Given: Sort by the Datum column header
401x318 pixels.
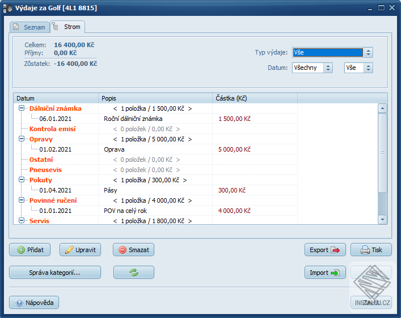Looking at the screenshot, I should click(56, 98).
